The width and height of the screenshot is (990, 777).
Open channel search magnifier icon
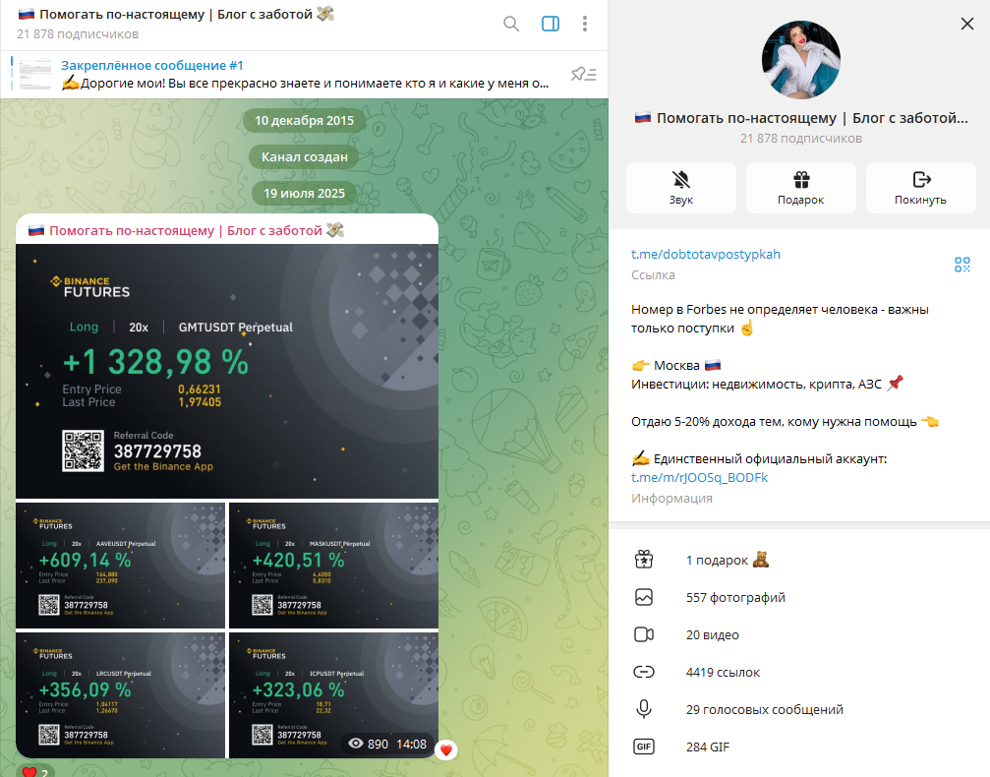(x=511, y=24)
